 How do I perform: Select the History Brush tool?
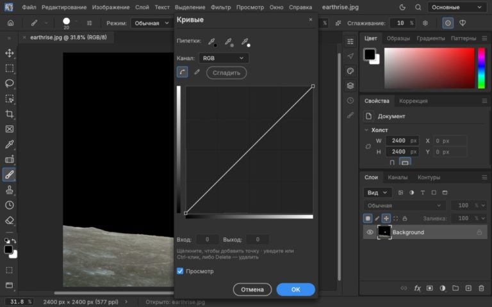(x=10, y=205)
